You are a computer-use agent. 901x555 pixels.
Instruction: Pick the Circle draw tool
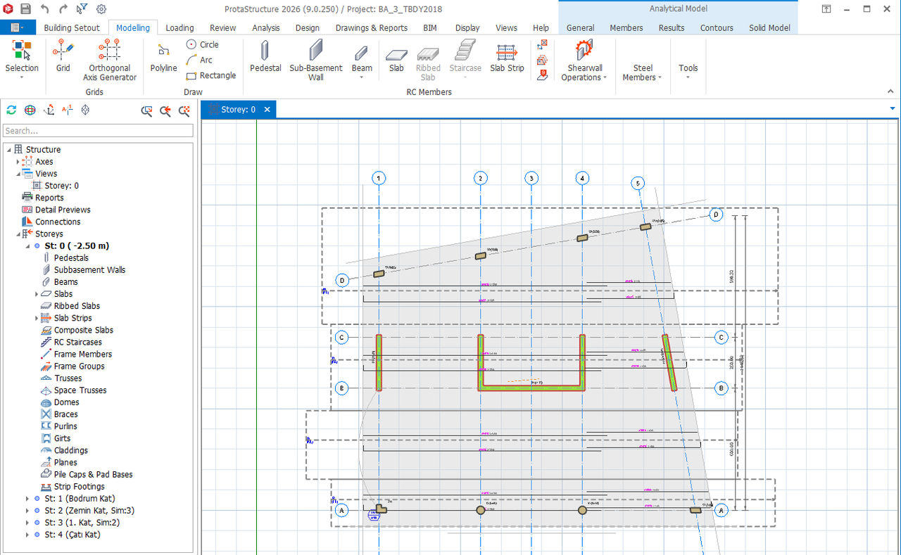point(202,44)
